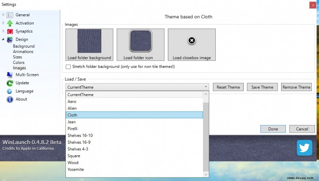Screen dimensions: 319x181
Task: Close the CurrentTheme dropdown arrow
Action: pos(206,87)
